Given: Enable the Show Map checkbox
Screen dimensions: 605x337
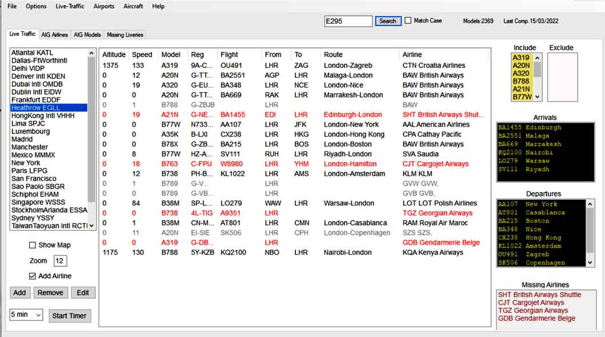Looking at the screenshot, I should pyautogui.click(x=33, y=245).
